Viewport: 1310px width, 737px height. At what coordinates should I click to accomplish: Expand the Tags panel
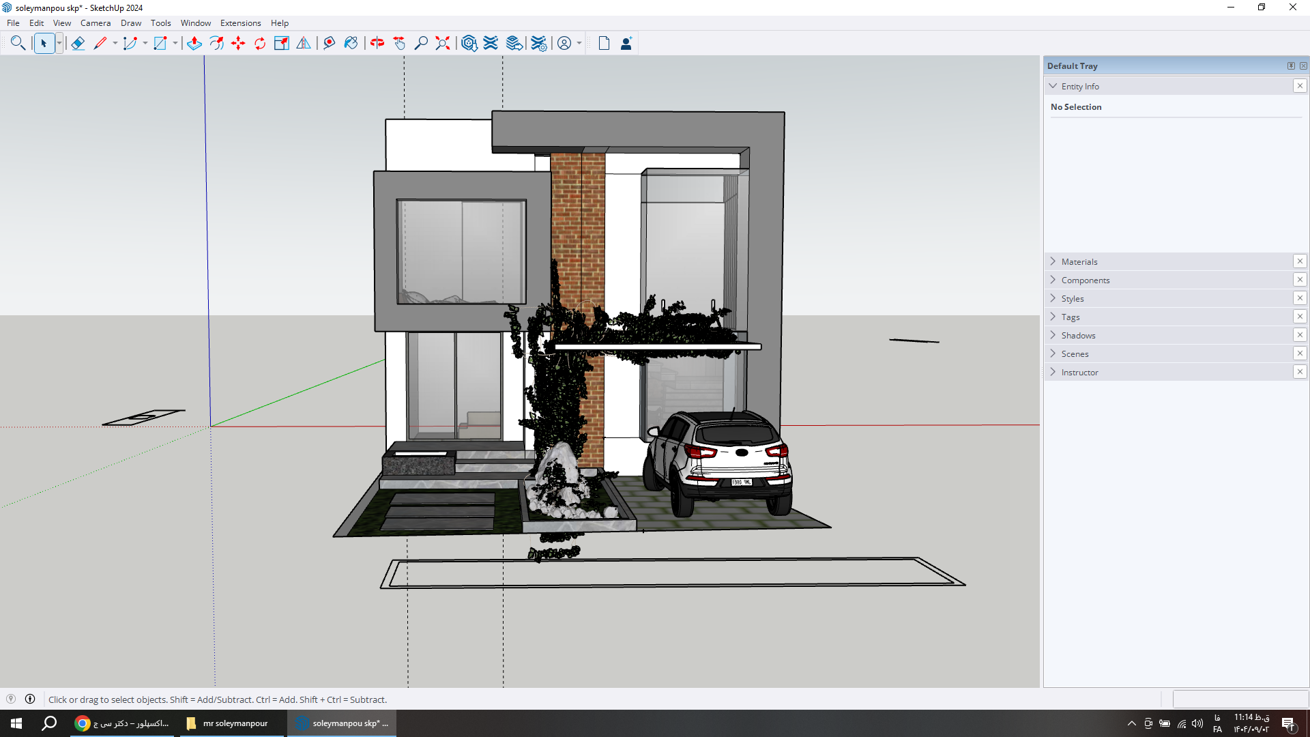tap(1053, 317)
